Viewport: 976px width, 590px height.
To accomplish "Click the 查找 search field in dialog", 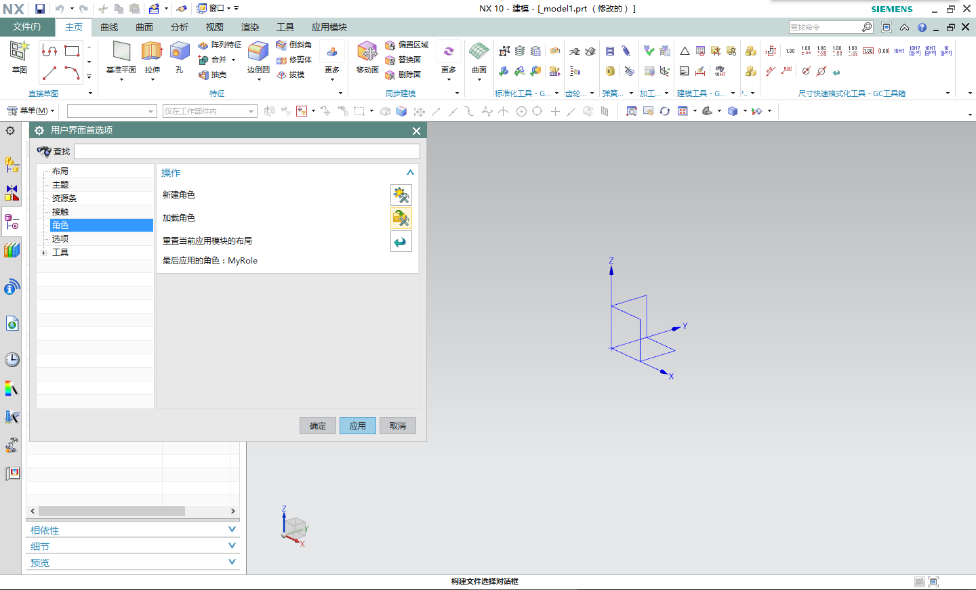I will (247, 152).
